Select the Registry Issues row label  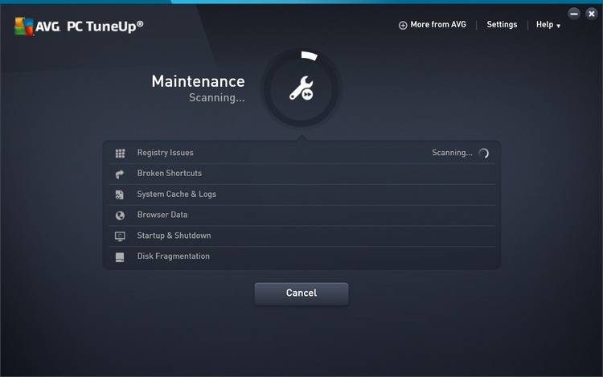(165, 153)
